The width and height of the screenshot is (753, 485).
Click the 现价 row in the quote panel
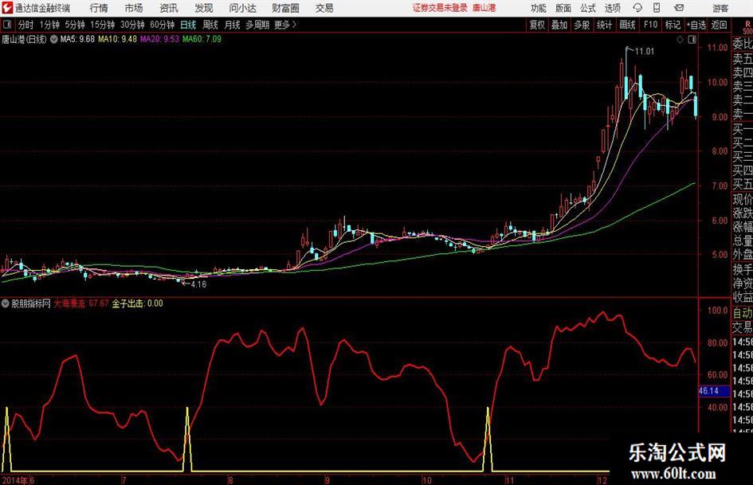743,199
